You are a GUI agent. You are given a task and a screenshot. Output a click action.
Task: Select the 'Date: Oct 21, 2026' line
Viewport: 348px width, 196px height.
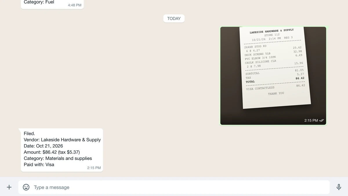coord(43,146)
